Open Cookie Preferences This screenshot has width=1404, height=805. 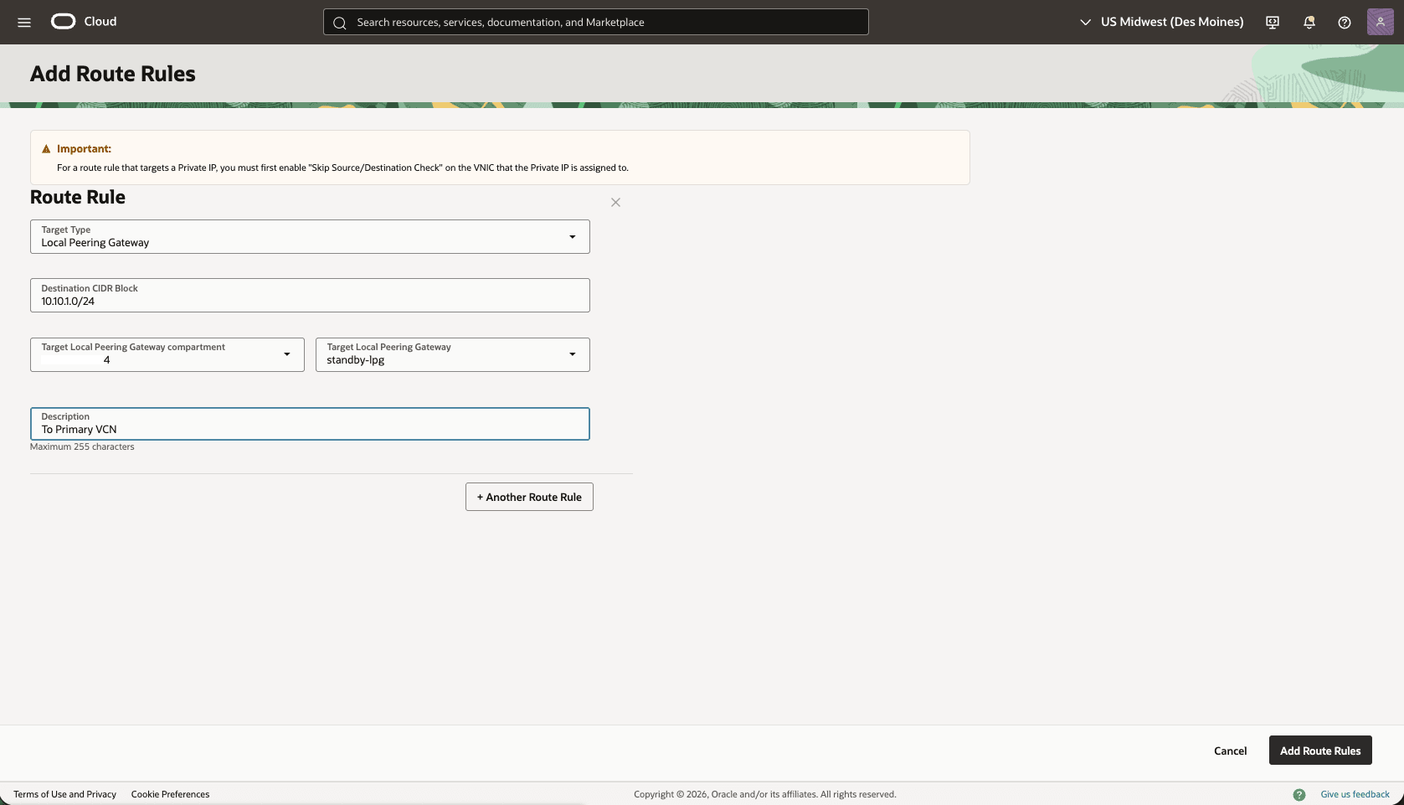tap(170, 794)
